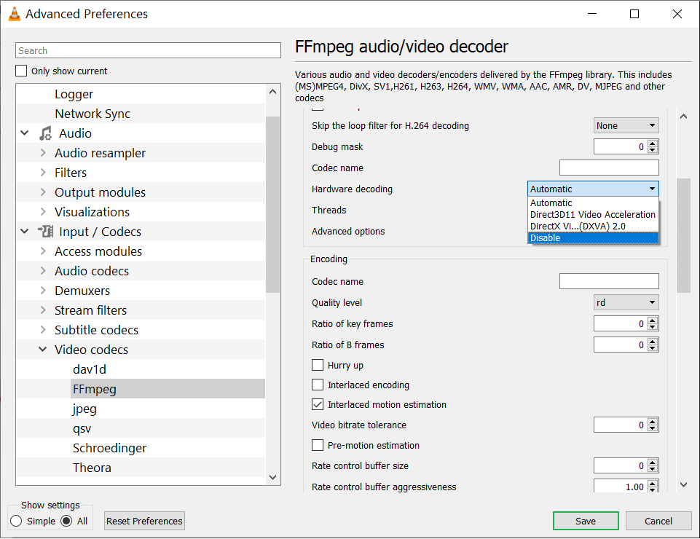
Task: Toggle the Interlaced encoding checkbox
Action: [318, 385]
